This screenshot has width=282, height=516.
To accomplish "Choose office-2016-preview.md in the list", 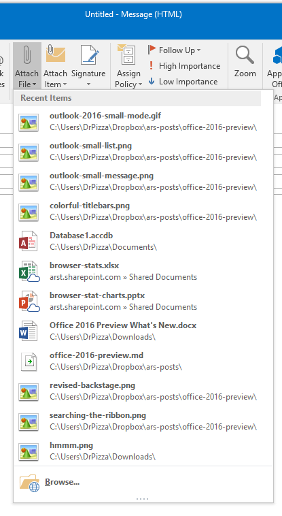I will pyautogui.click(x=143, y=361).
